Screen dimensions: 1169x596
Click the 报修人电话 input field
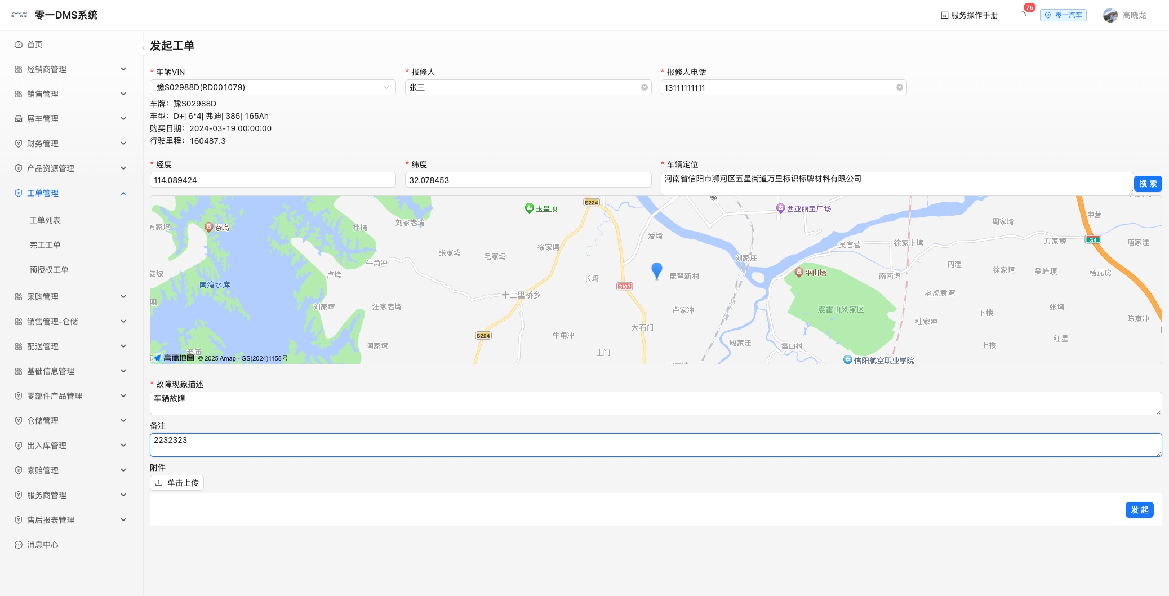click(783, 87)
